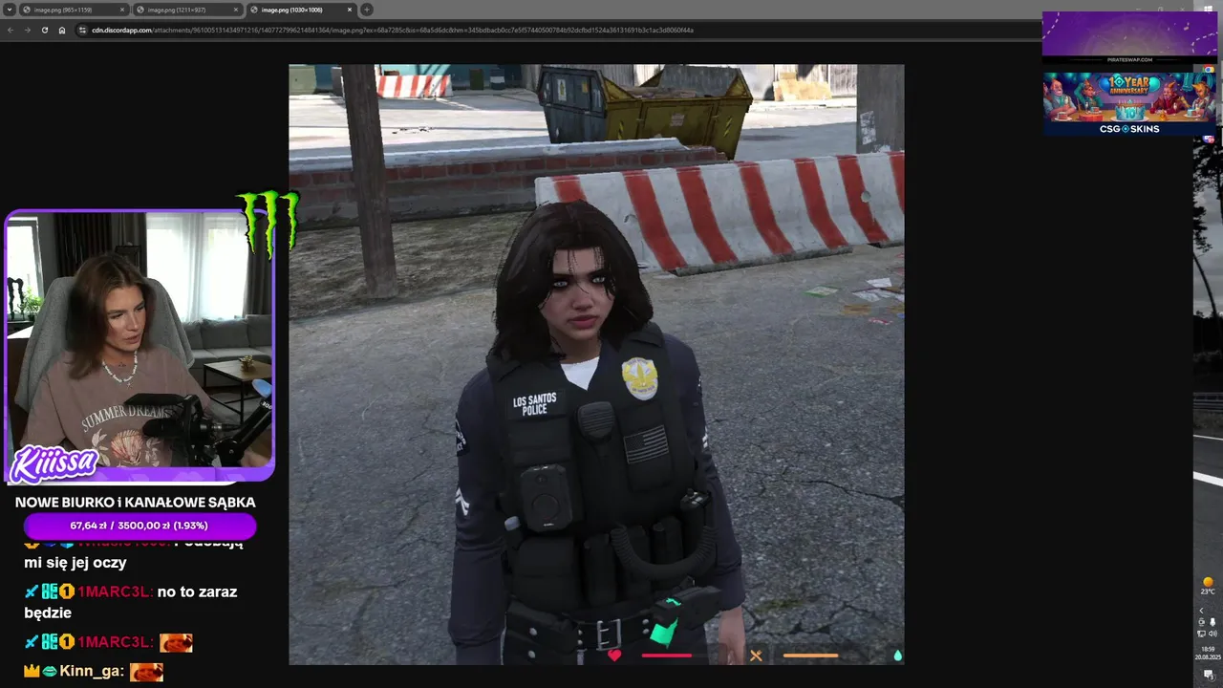Click the heart health icon in HUD
The image size is (1223, 688).
click(x=614, y=656)
